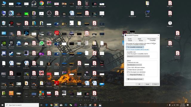
Task: Open Chrome from the taskbar
Action: [x=51, y=105]
